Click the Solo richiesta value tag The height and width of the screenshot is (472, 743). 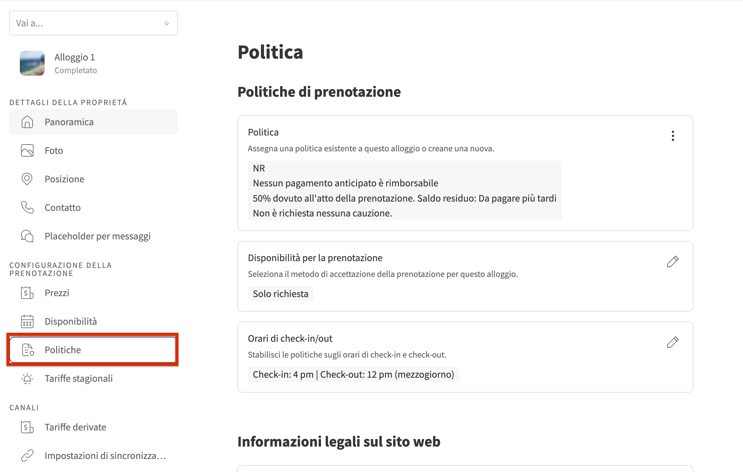(280, 294)
